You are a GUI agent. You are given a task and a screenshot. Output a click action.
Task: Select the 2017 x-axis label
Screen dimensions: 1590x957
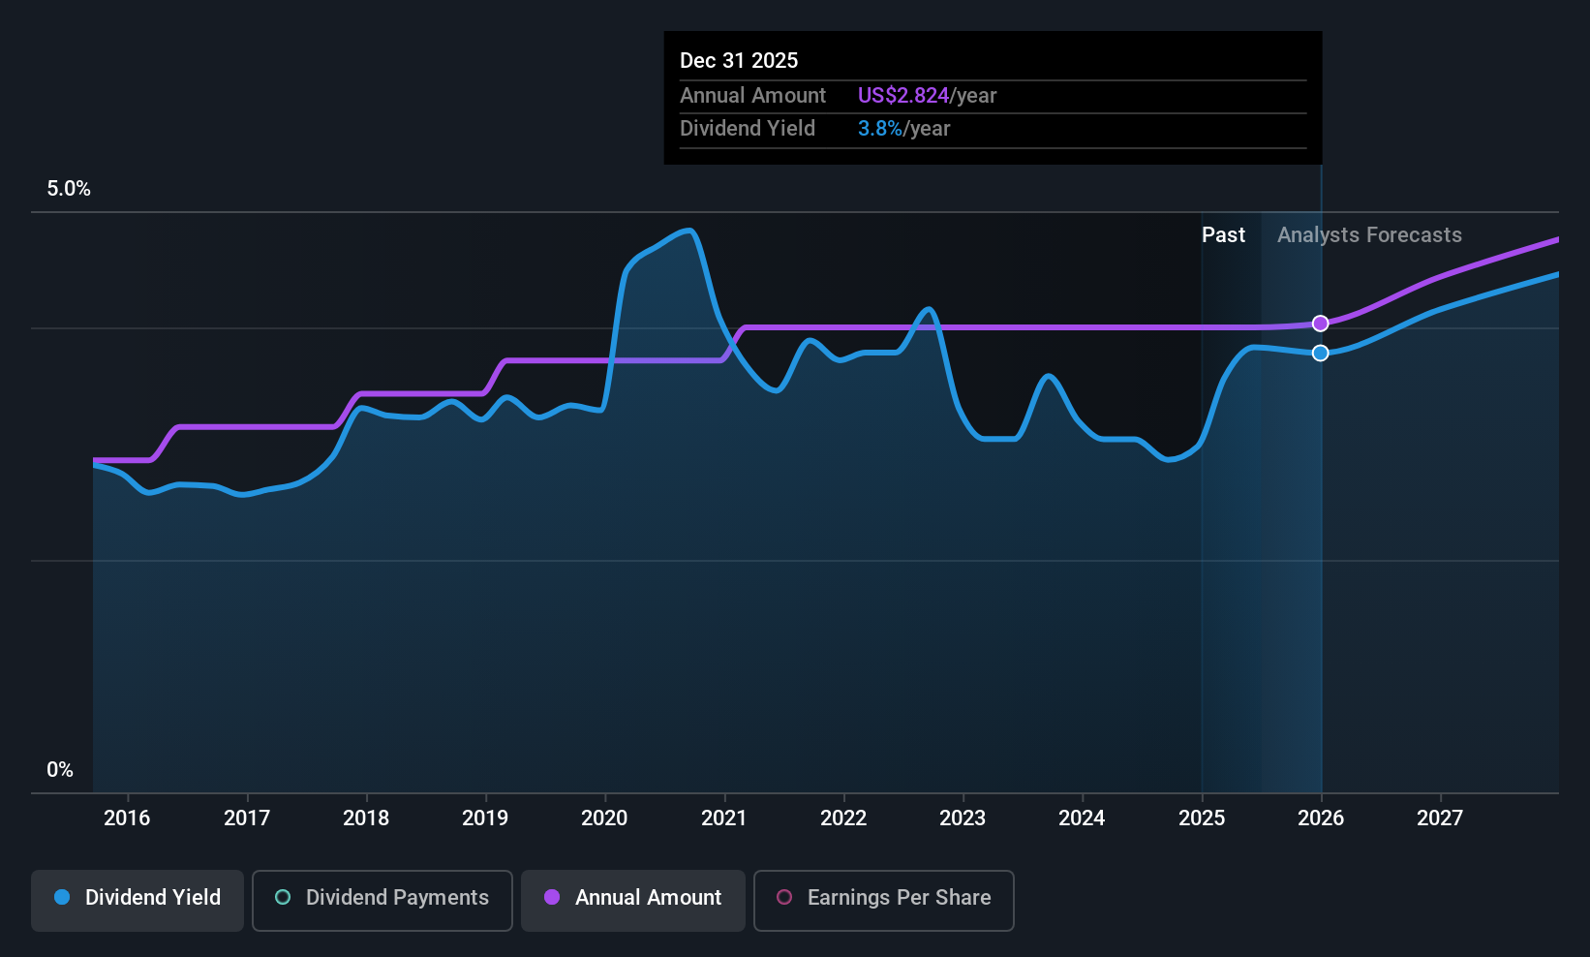click(x=247, y=818)
